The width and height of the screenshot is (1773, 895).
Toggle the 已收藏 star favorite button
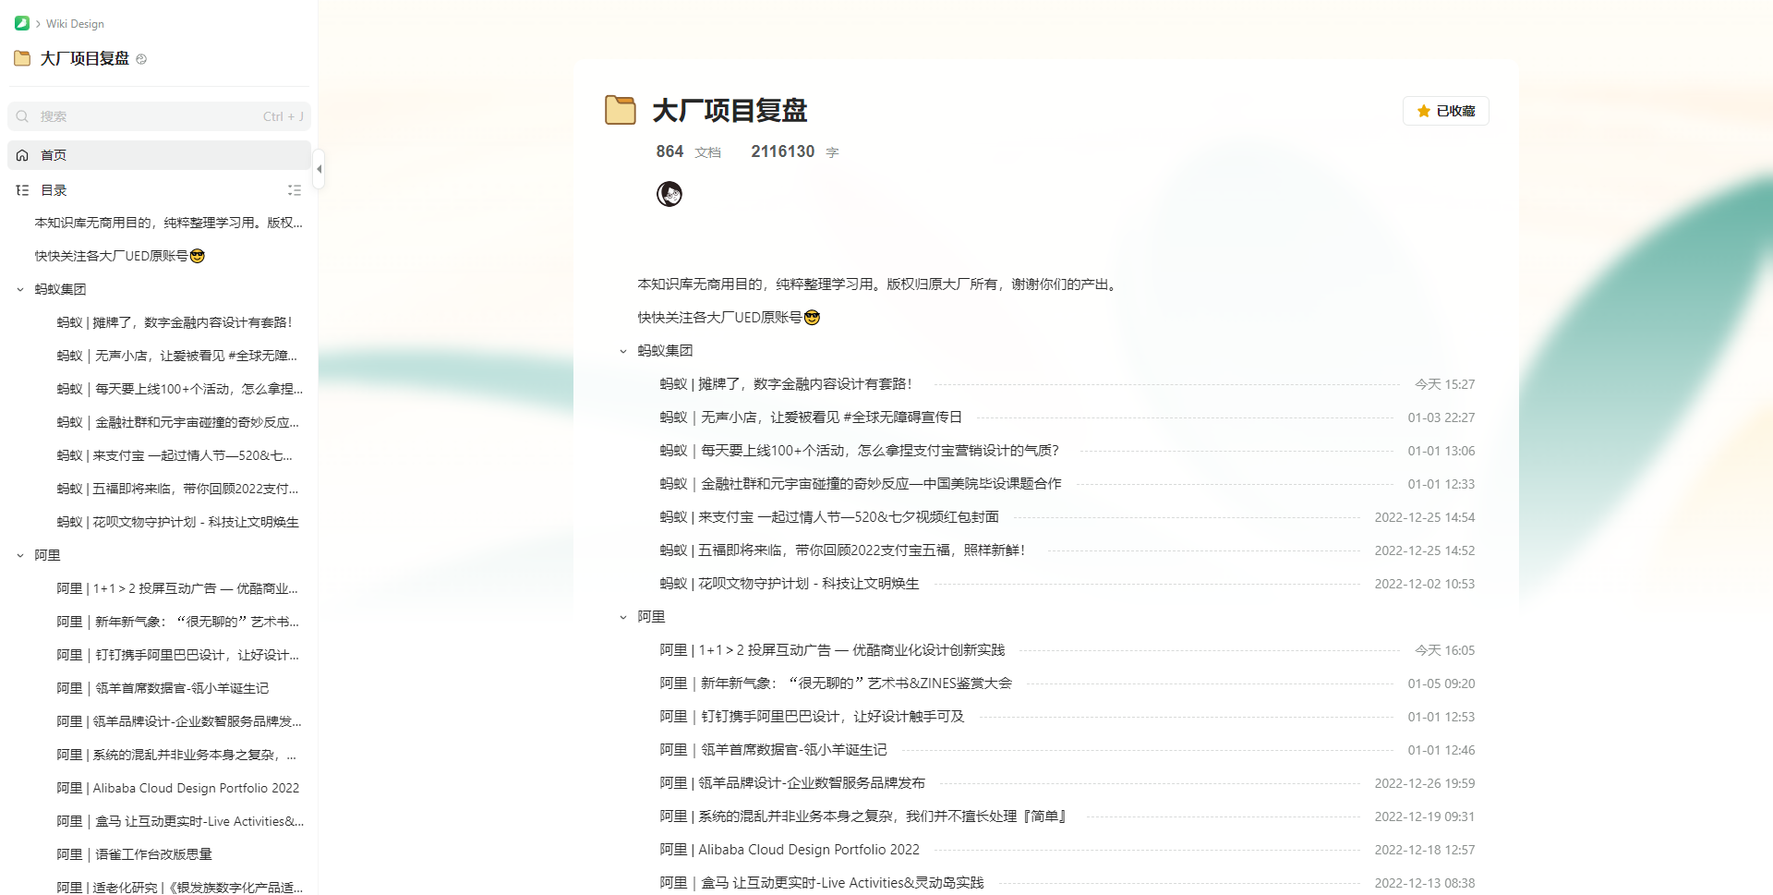1445,111
